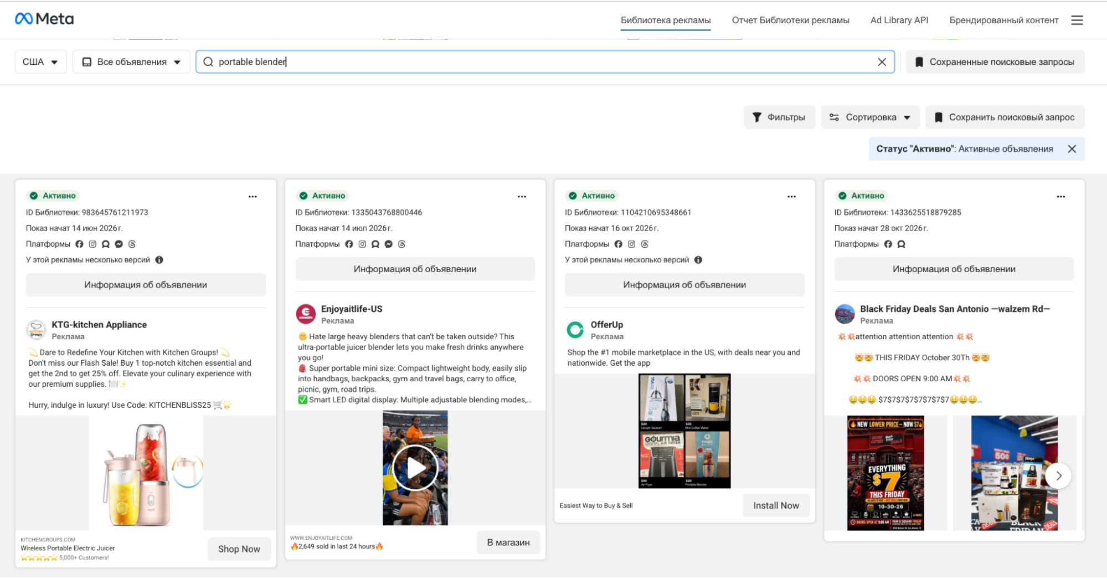This screenshot has height=578, width=1107.
Task: Expand the "Все объявления" category dropdown
Action: click(x=131, y=62)
